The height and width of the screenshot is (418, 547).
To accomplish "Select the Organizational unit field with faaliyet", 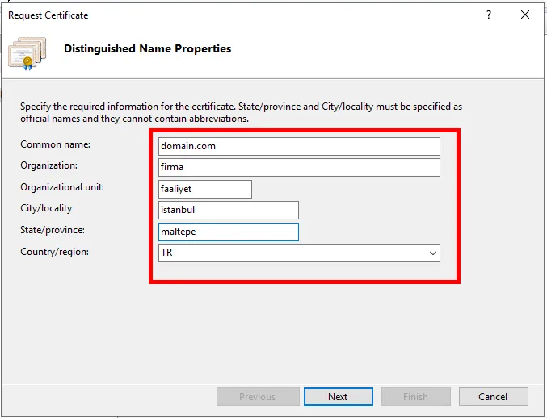I will (x=205, y=189).
